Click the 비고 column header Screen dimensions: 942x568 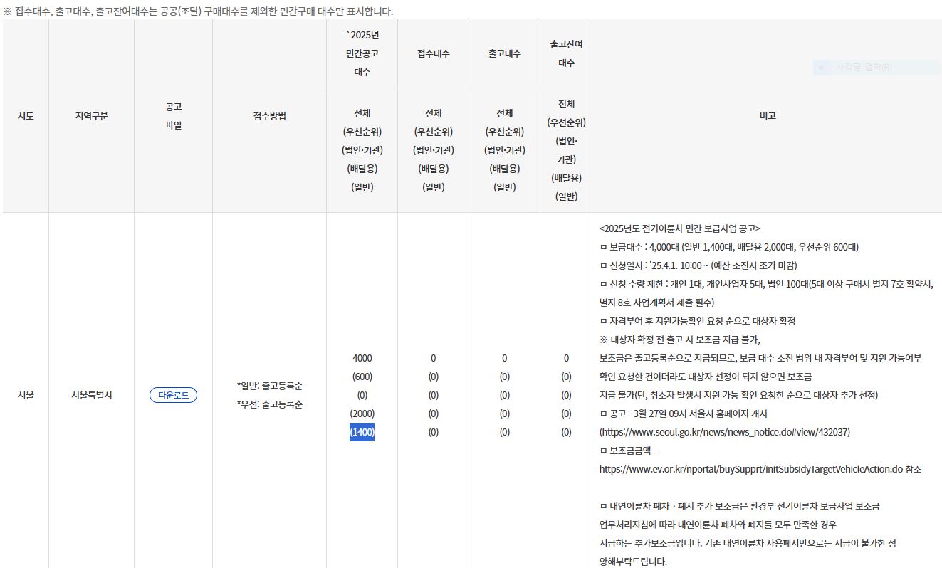[766, 116]
